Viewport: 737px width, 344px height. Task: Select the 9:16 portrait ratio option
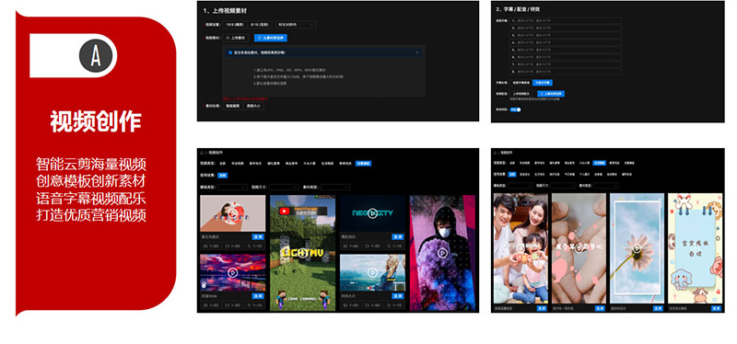tap(260, 25)
